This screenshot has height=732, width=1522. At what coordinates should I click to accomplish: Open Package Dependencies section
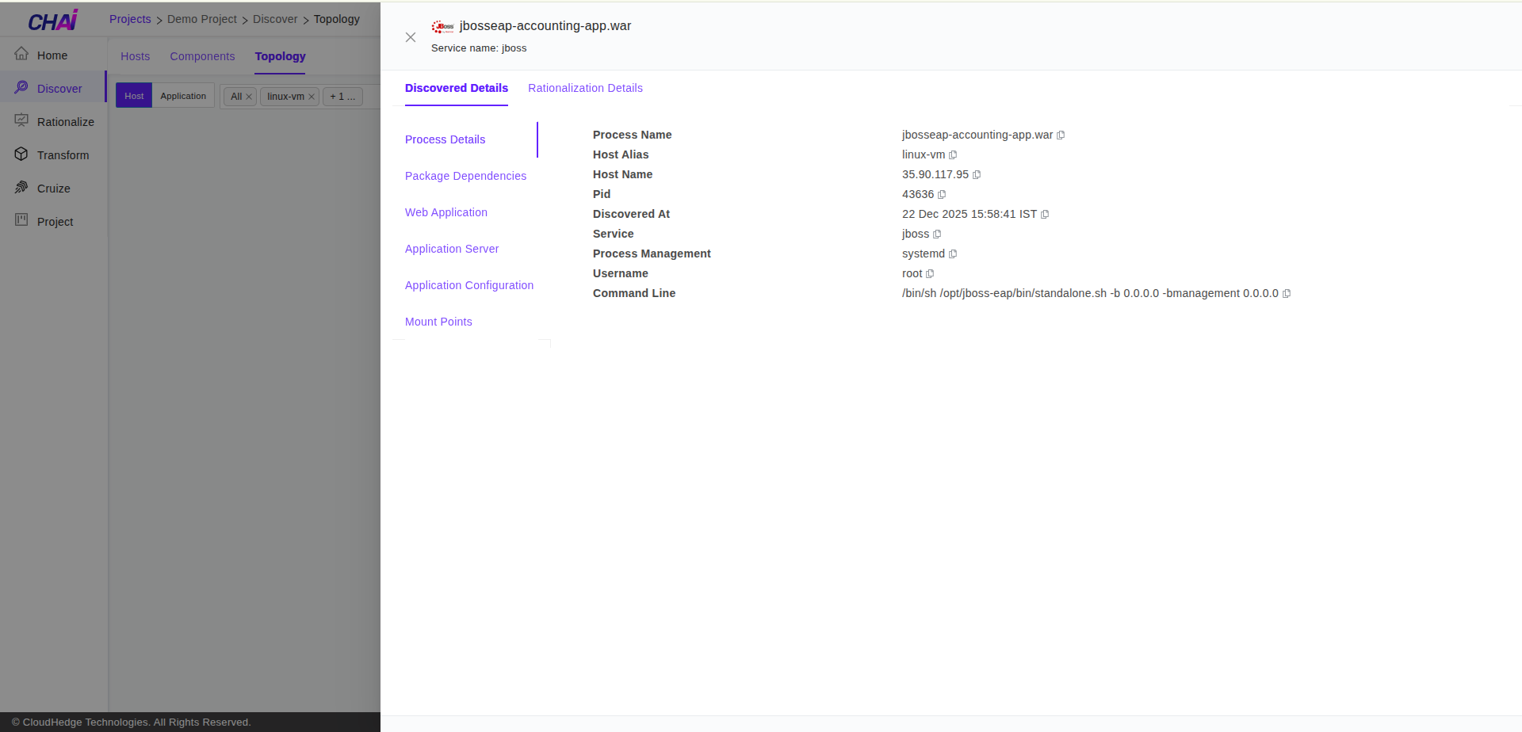click(x=465, y=176)
